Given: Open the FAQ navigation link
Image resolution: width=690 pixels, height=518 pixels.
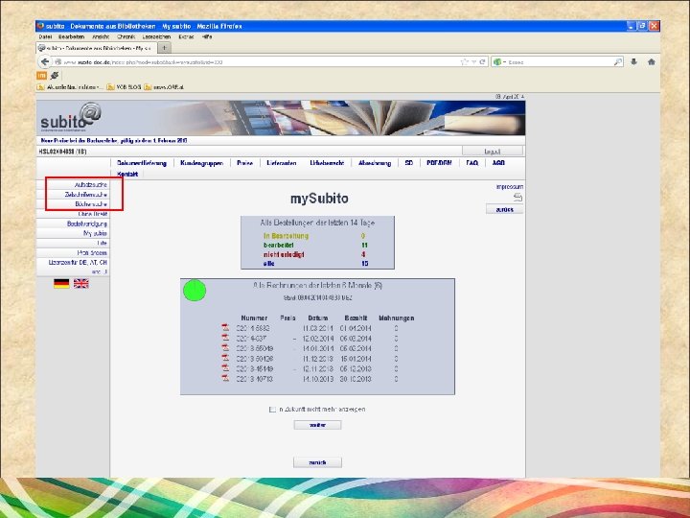Looking at the screenshot, I should pos(472,163).
